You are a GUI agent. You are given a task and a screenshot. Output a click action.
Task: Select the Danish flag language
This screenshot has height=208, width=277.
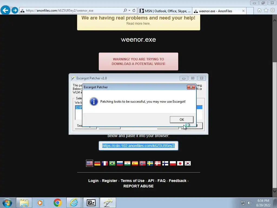[158, 163]
